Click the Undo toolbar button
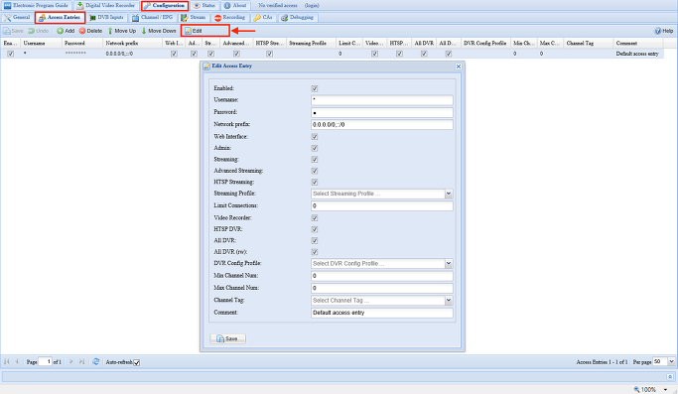The image size is (678, 394). (x=38, y=31)
